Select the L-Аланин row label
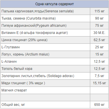Screen dimensions: 109x109 [x=45, y=62]
